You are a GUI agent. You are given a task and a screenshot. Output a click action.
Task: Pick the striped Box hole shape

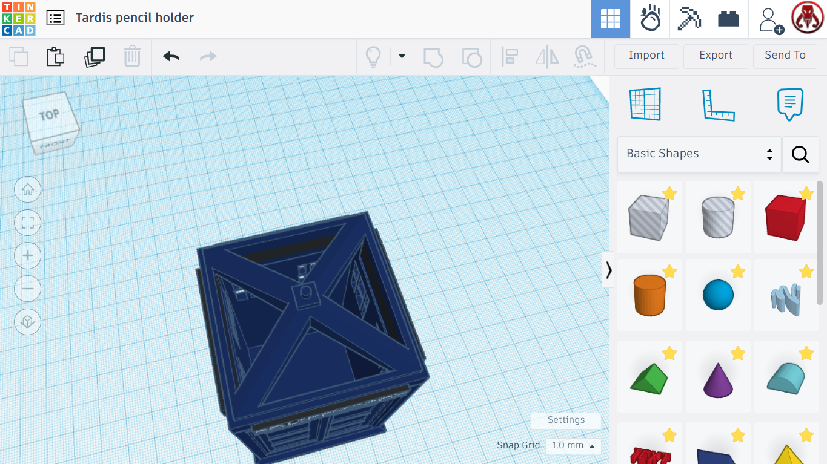tap(649, 217)
